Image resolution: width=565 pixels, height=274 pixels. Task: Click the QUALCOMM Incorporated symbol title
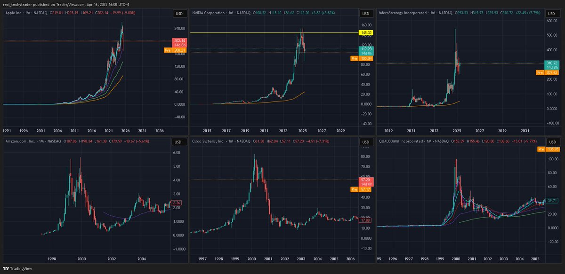pos(401,141)
